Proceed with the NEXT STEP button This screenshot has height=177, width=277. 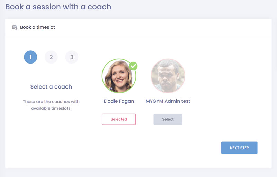pyautogui.click(x=239, y=148)
